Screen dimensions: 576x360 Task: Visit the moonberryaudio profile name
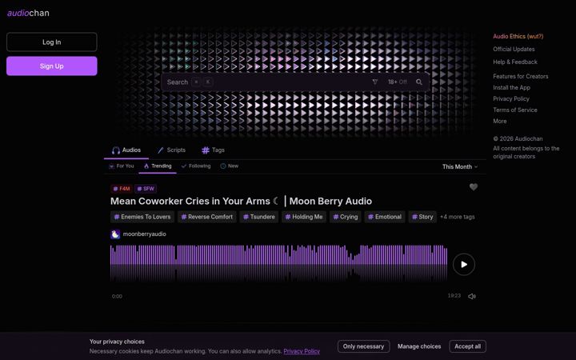(144, 234)
